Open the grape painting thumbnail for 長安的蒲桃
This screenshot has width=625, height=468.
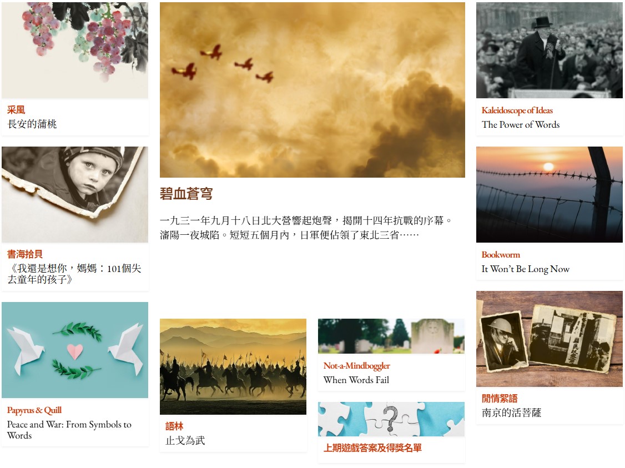pyautogui.click(x=75, y=50)
